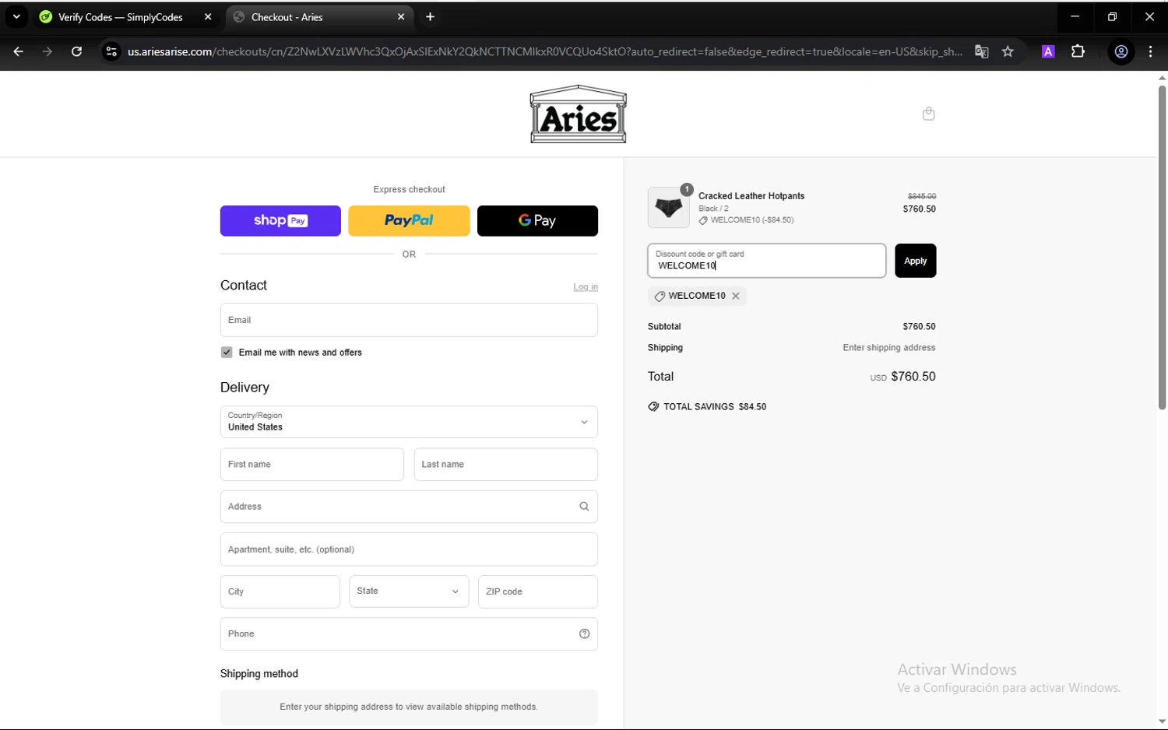Bookmark this page with the star icon
The width and height of the screenshot is (1168, 730).
[1008, 51]
